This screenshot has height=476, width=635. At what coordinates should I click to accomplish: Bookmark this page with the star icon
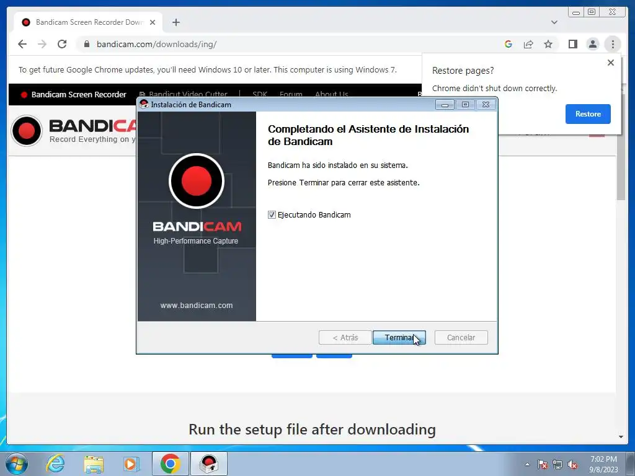[548, 44]
